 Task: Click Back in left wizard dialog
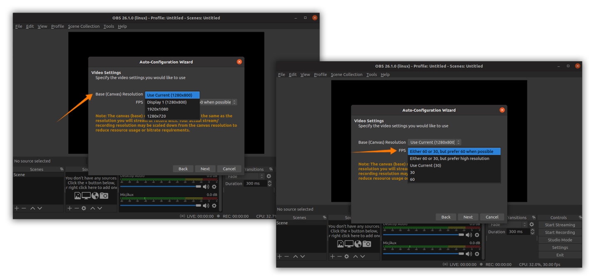pos(183,169)
